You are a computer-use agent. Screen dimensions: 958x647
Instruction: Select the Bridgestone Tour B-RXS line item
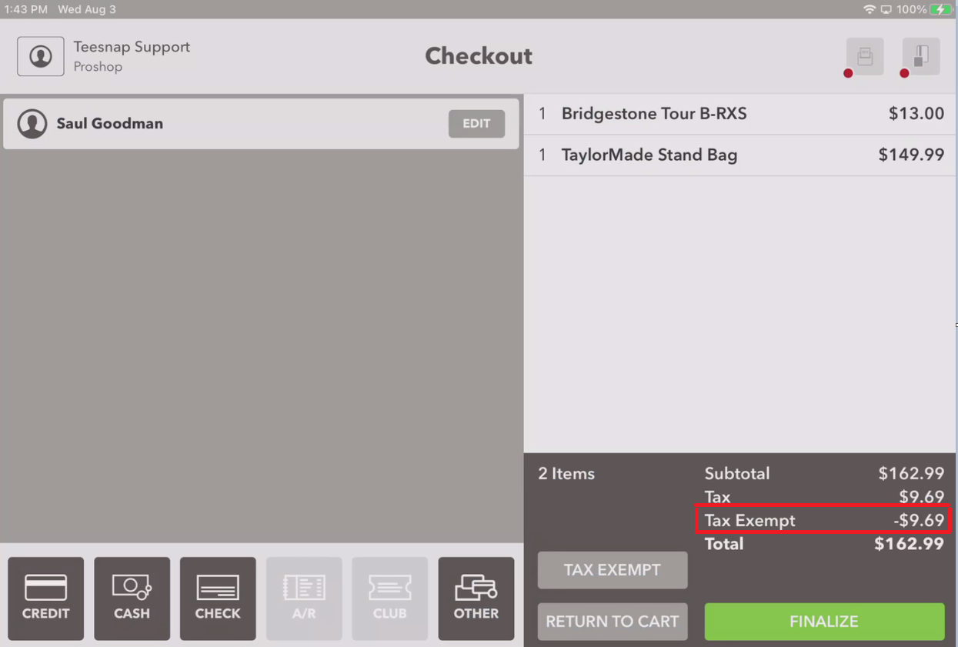click(739, 114)
